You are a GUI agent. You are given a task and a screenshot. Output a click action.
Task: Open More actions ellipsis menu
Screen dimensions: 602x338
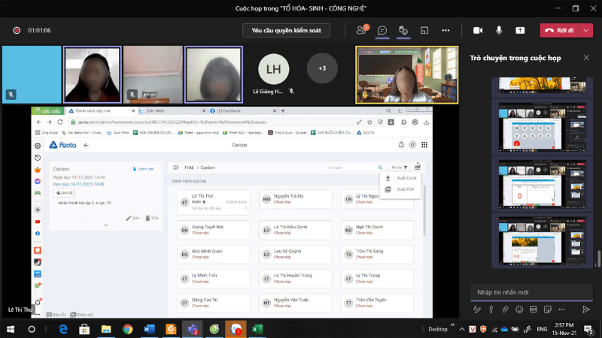click(445, 30)
